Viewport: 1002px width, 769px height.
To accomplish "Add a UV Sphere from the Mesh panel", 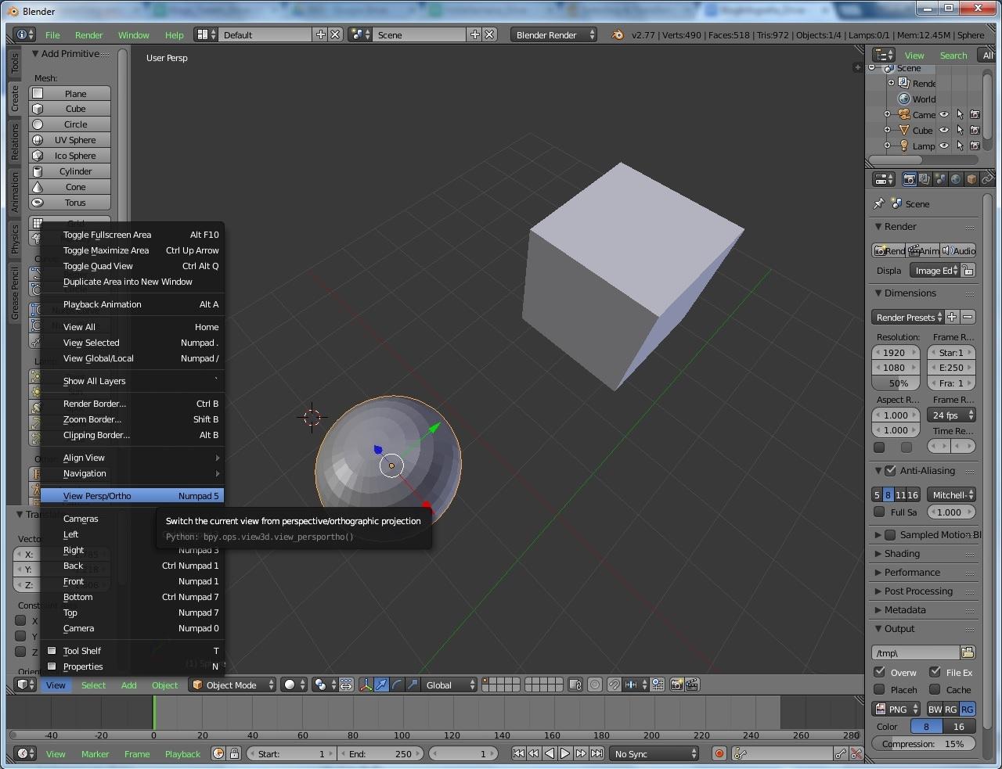I will 70,140.
